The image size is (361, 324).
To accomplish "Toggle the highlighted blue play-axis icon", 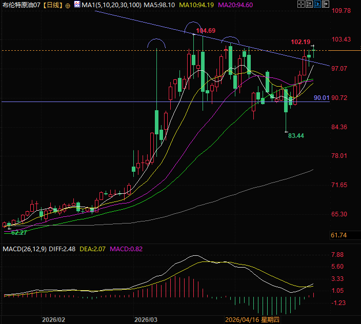I will pyautogui.click(x=317, y=4).
